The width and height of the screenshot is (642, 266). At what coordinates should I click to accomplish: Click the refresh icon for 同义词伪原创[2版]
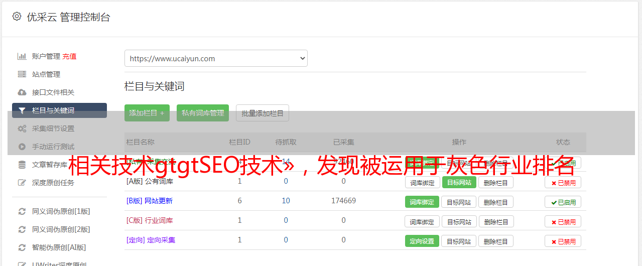click(x=22, y=229)
